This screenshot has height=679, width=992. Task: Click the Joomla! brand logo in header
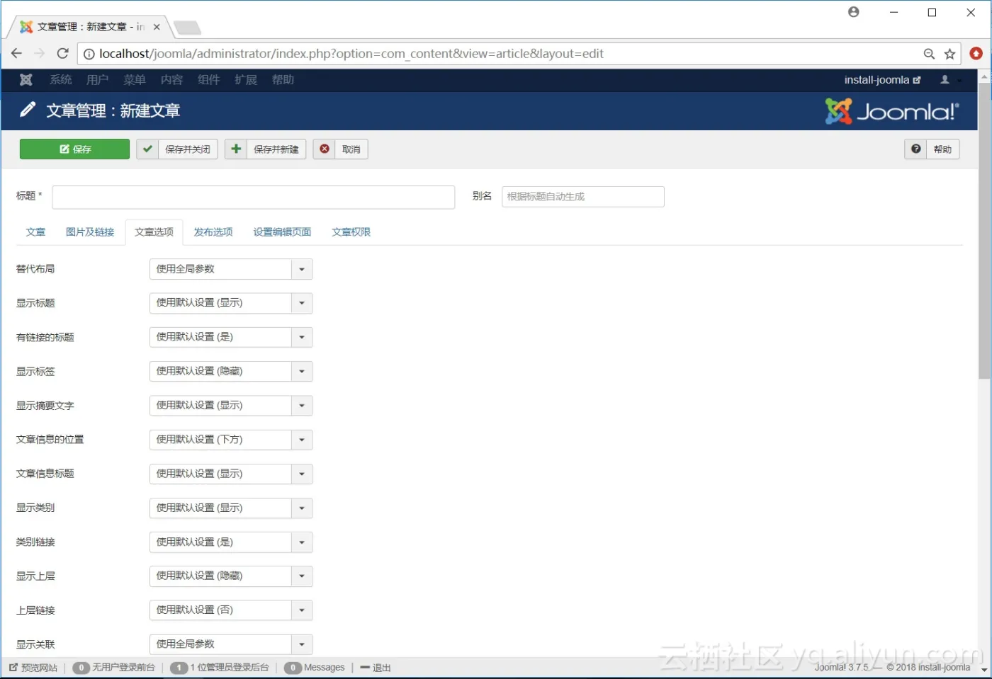pos(892,111)
